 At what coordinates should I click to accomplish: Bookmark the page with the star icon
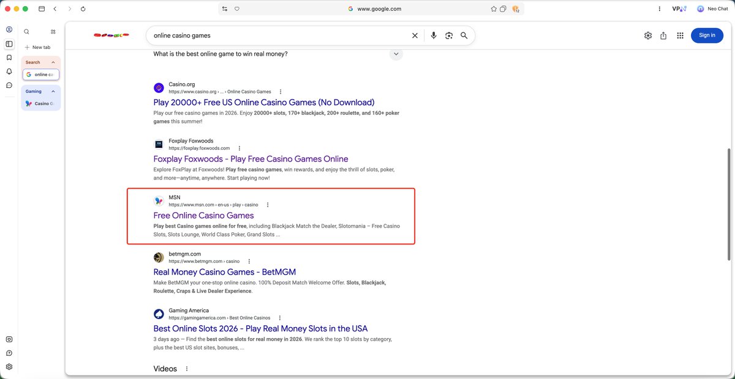click(493, 9)
